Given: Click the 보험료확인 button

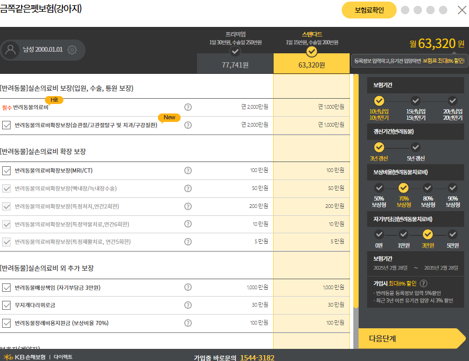Looking at the screenshot, I should pos(369,10).
